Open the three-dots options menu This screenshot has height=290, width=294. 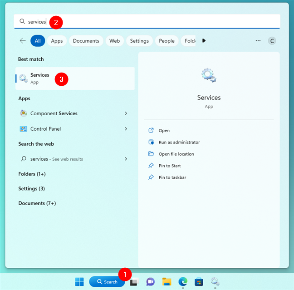258,41
